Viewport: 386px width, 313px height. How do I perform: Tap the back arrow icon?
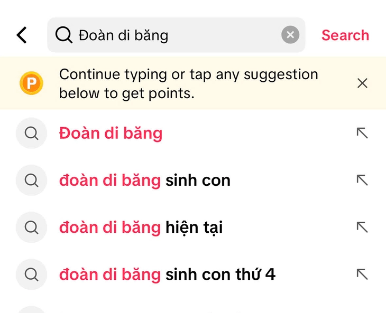tap(21, 35)
